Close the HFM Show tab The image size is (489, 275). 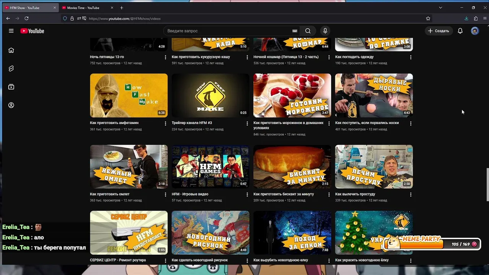[55, 8]
